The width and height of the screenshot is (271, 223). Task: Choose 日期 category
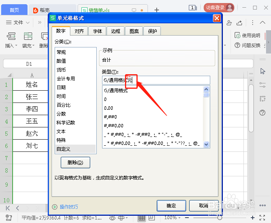(x=75, y=87)
